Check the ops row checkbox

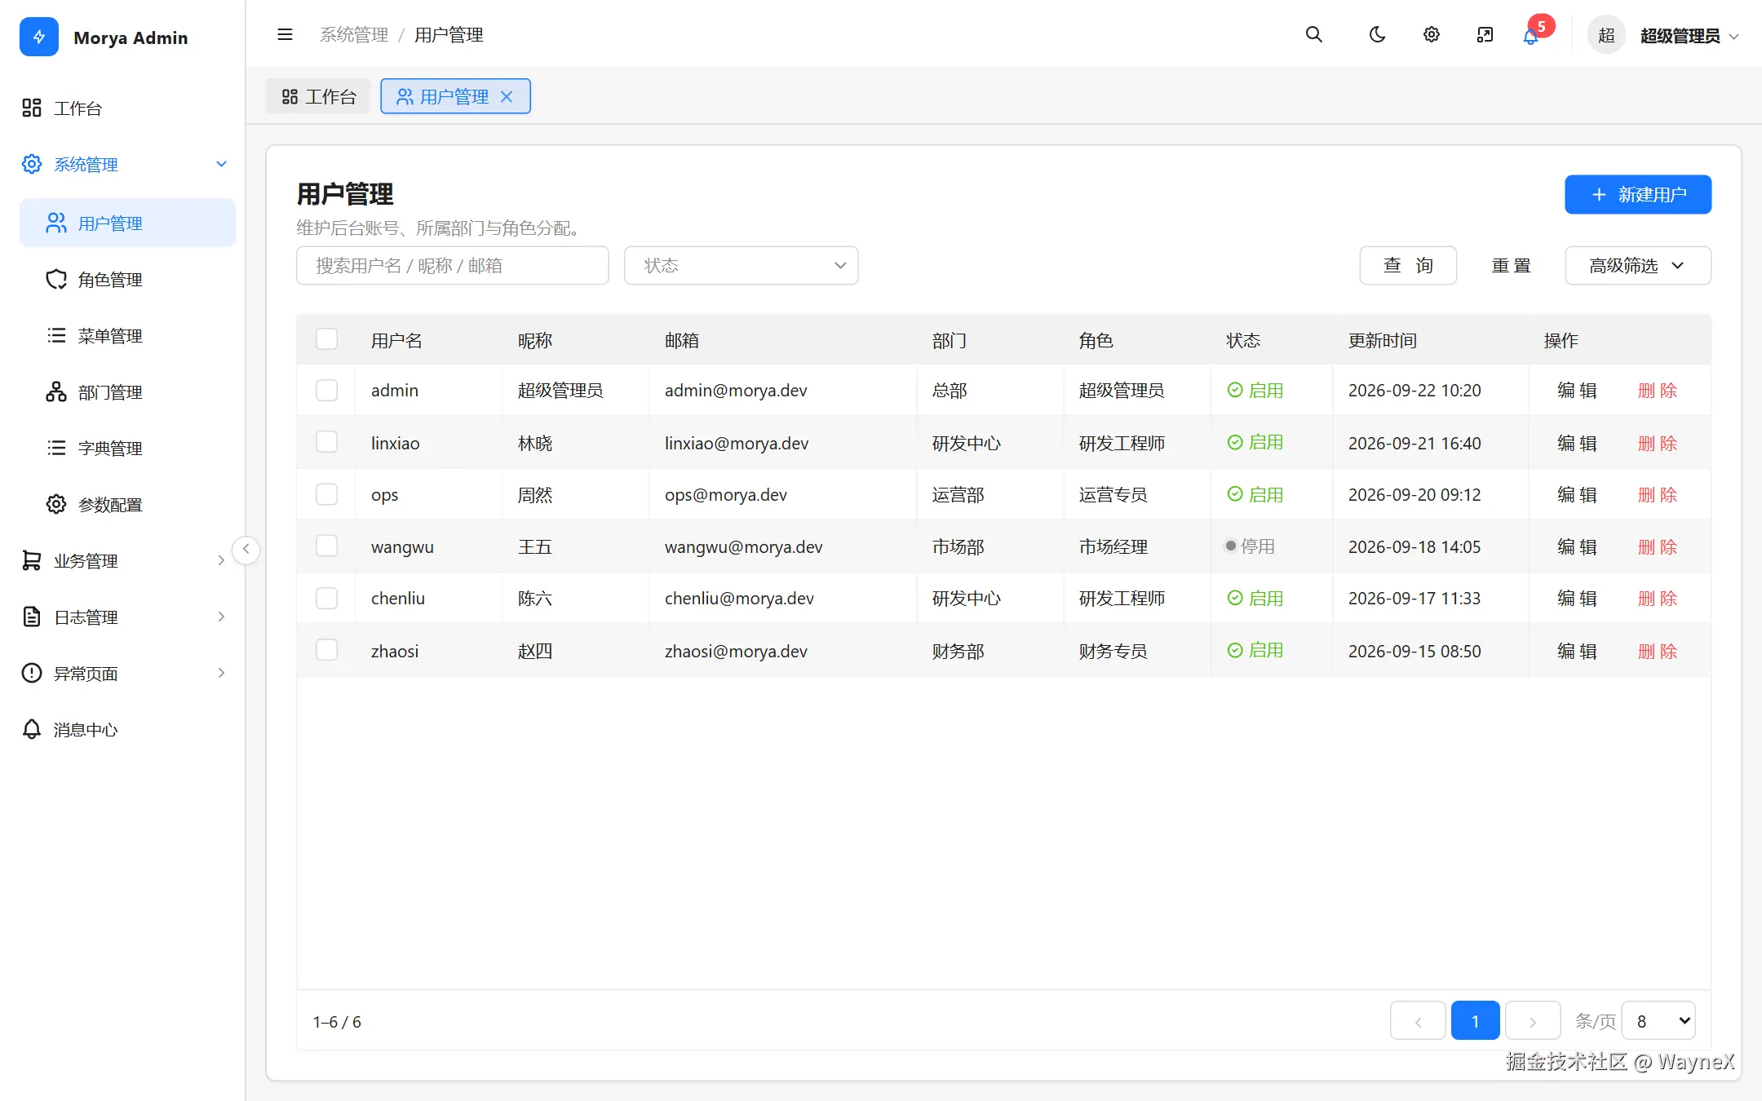click(326, 494)
